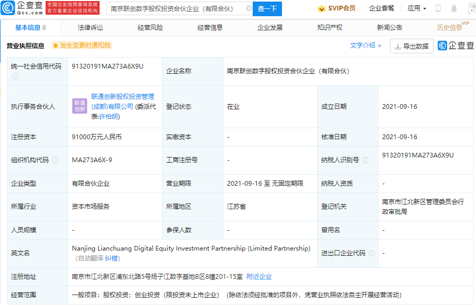476x305 pixels.
Task: Click the 导出数据 export button
Action: click(x=412, y=46)
